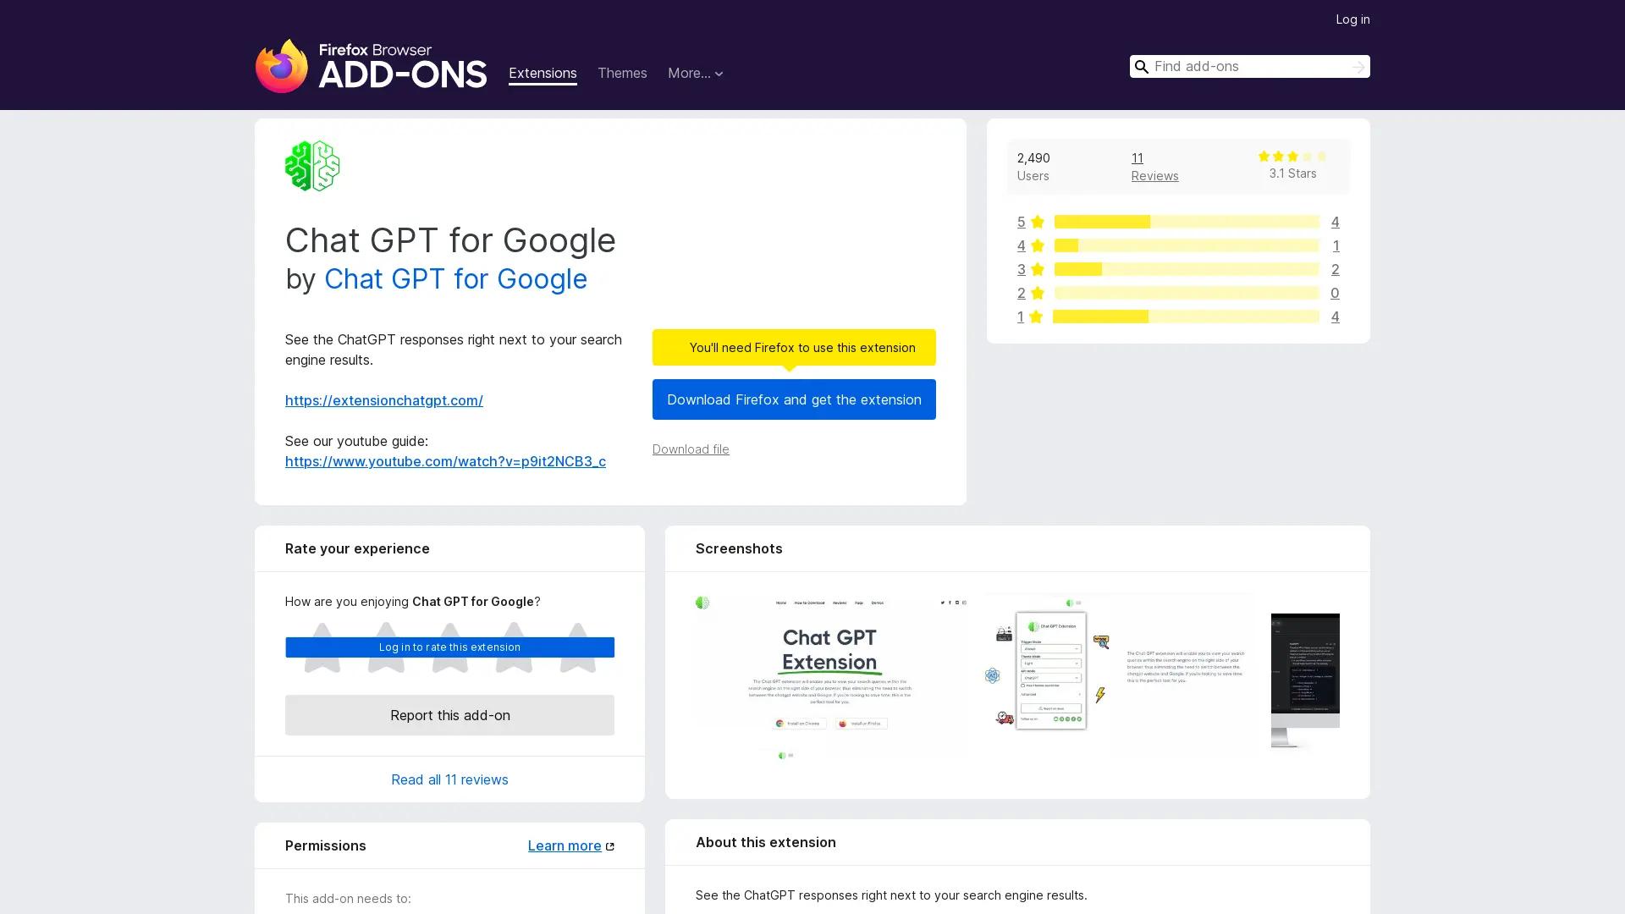
Task: Click the green Chat GPT extension icon
Action: tap(311, 166)
